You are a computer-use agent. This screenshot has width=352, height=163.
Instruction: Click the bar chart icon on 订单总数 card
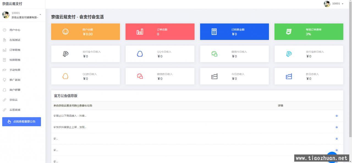140,32
